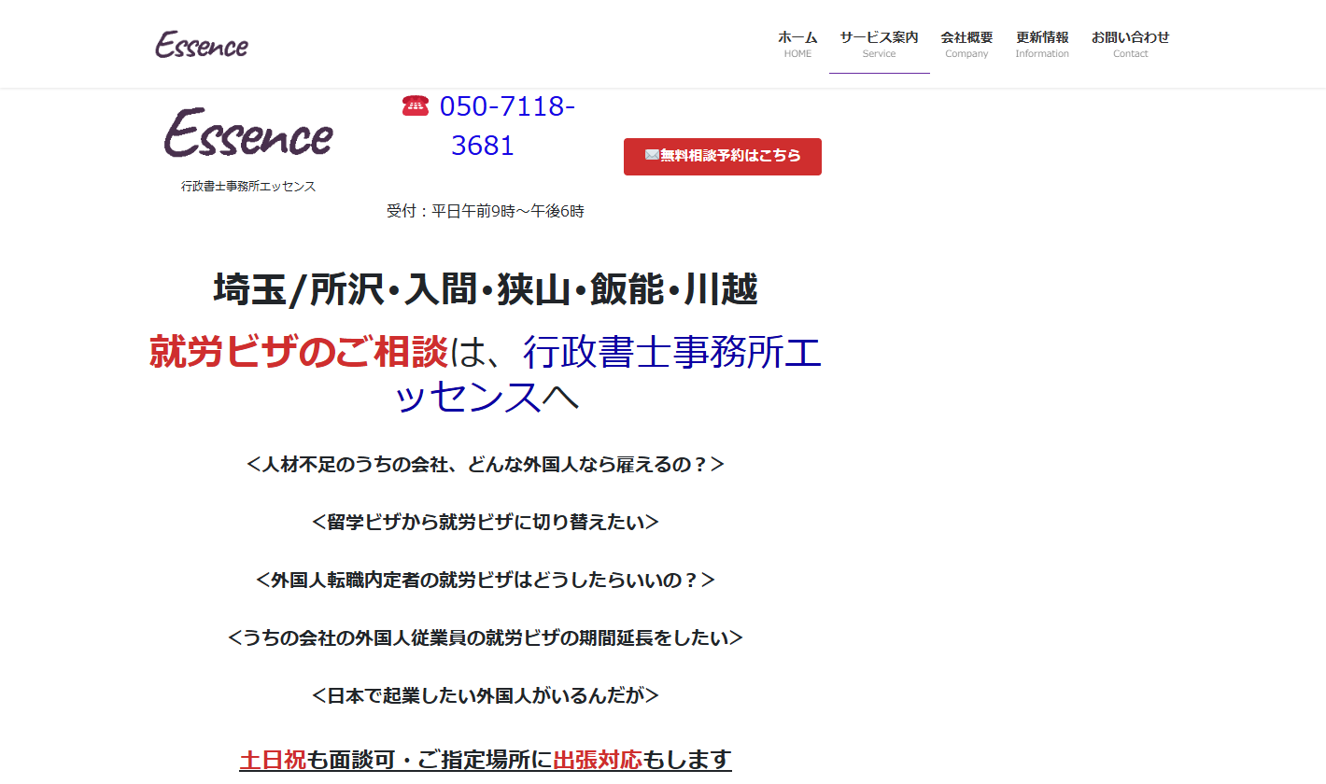Click the 留学ビザから就労ビザに切り替えたい line

coord(484,522)
